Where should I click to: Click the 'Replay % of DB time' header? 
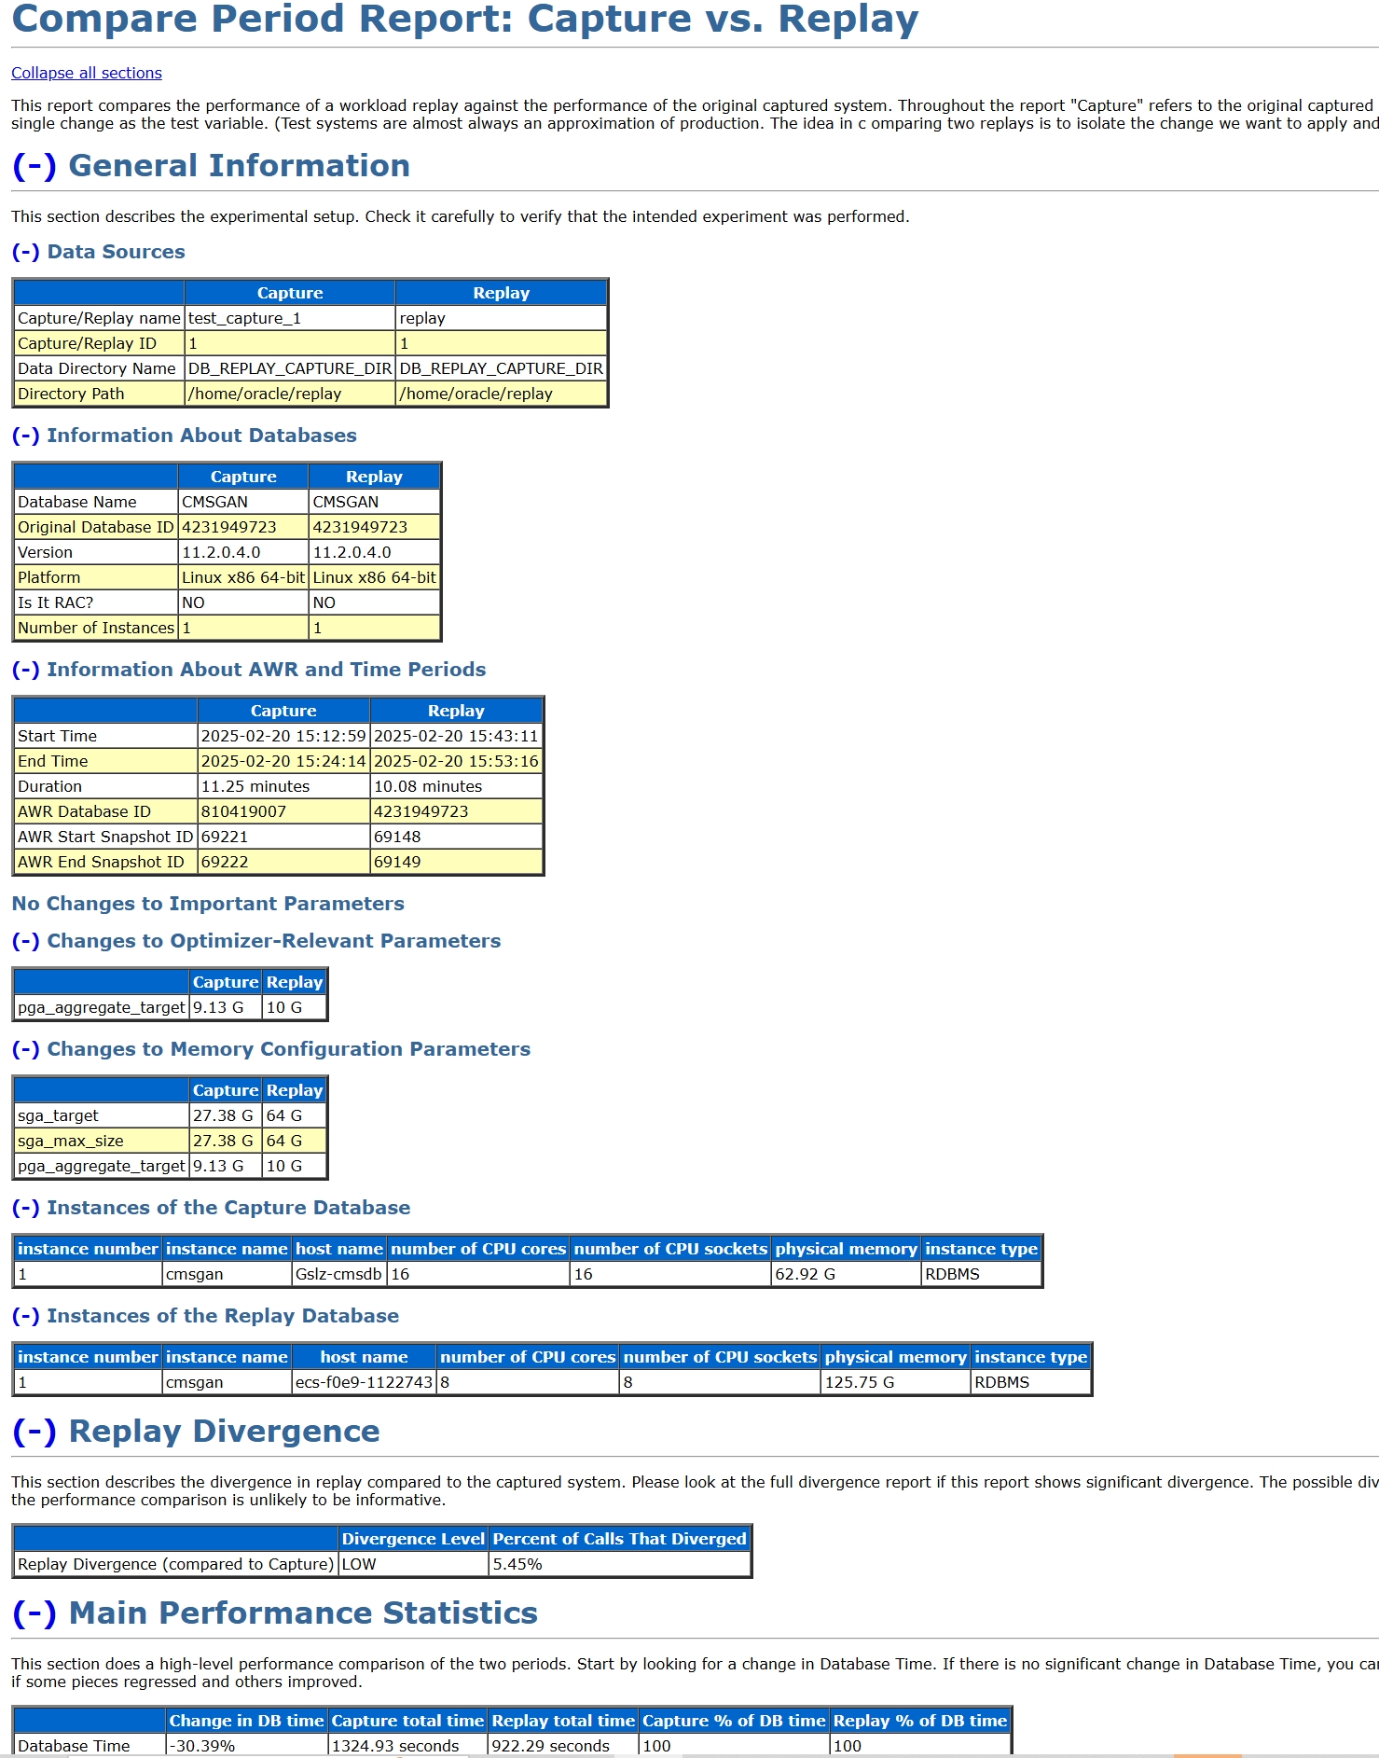click(920, 1721)
